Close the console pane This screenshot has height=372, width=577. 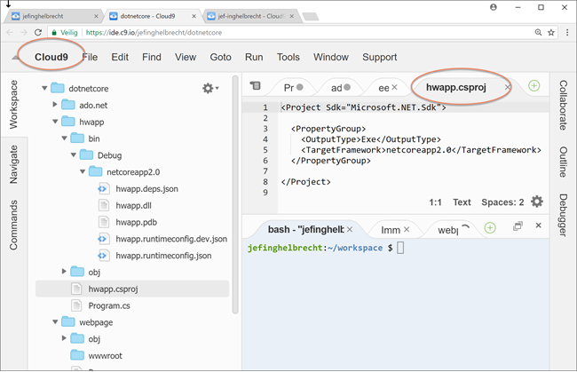pyautogui.click(x=538, y=226)
